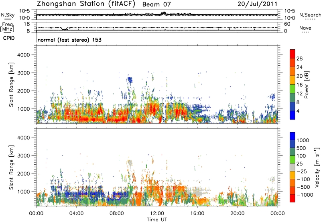Click the 'Nave' legend label
321x222 pixels.
305,28
